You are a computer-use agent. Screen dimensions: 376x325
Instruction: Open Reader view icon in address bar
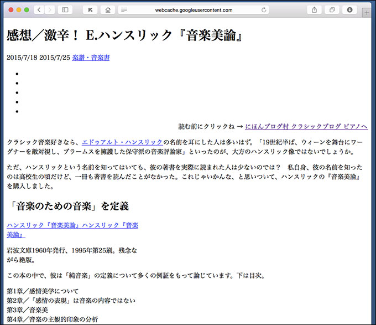tap(124, 10)
